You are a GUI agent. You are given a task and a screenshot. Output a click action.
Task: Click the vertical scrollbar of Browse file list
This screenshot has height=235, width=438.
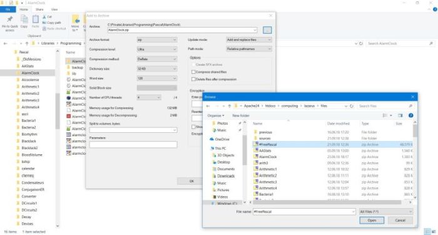[x=415, y=131]
